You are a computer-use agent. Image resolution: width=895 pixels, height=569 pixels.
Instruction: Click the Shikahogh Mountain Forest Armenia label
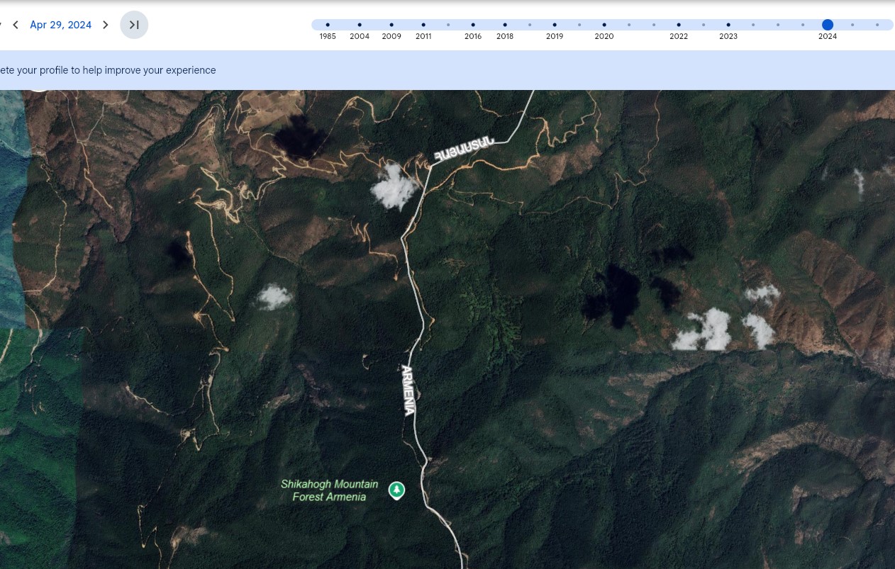click(329, 490)
